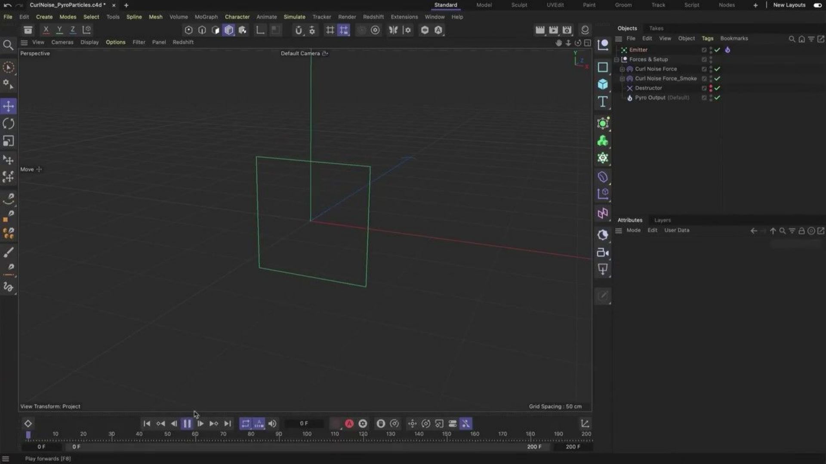826x464 pixels.
Task: Pause playback button
Action: click(x=187, y=424)
